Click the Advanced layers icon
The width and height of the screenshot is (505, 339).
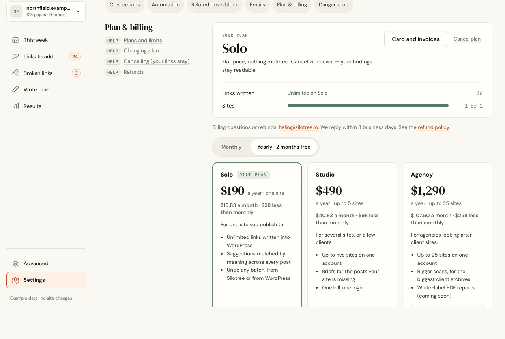[15, 264]
